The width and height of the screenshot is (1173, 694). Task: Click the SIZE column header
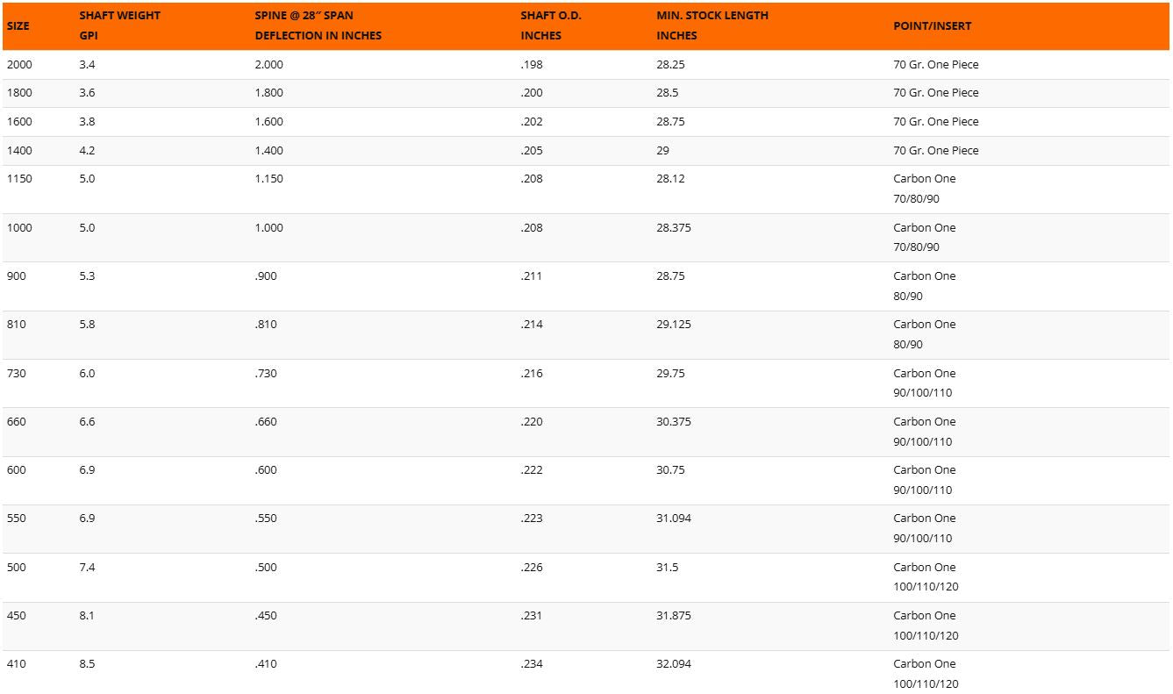[18, 25]
